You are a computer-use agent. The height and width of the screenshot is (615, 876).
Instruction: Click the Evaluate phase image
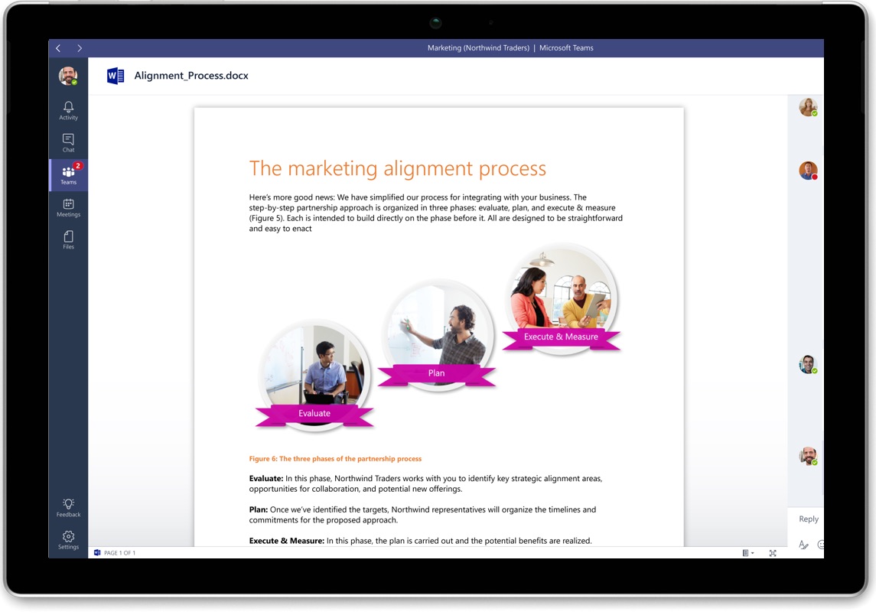point(314,375)
